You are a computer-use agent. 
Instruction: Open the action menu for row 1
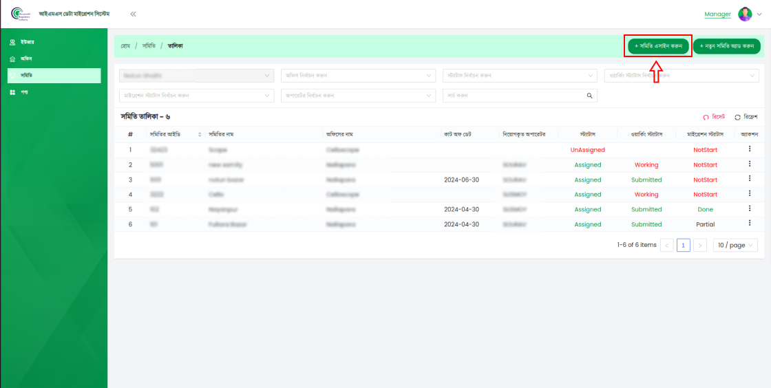pyautogui.click(x=750, y=149)
